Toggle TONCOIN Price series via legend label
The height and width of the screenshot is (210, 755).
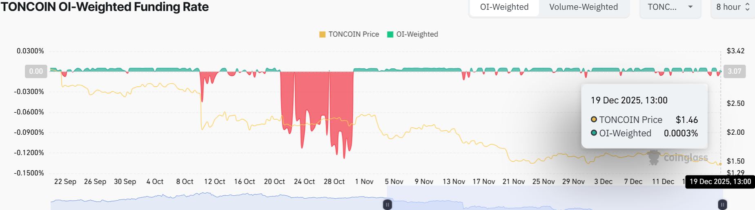pyautogui.click(x=354, y=35)
